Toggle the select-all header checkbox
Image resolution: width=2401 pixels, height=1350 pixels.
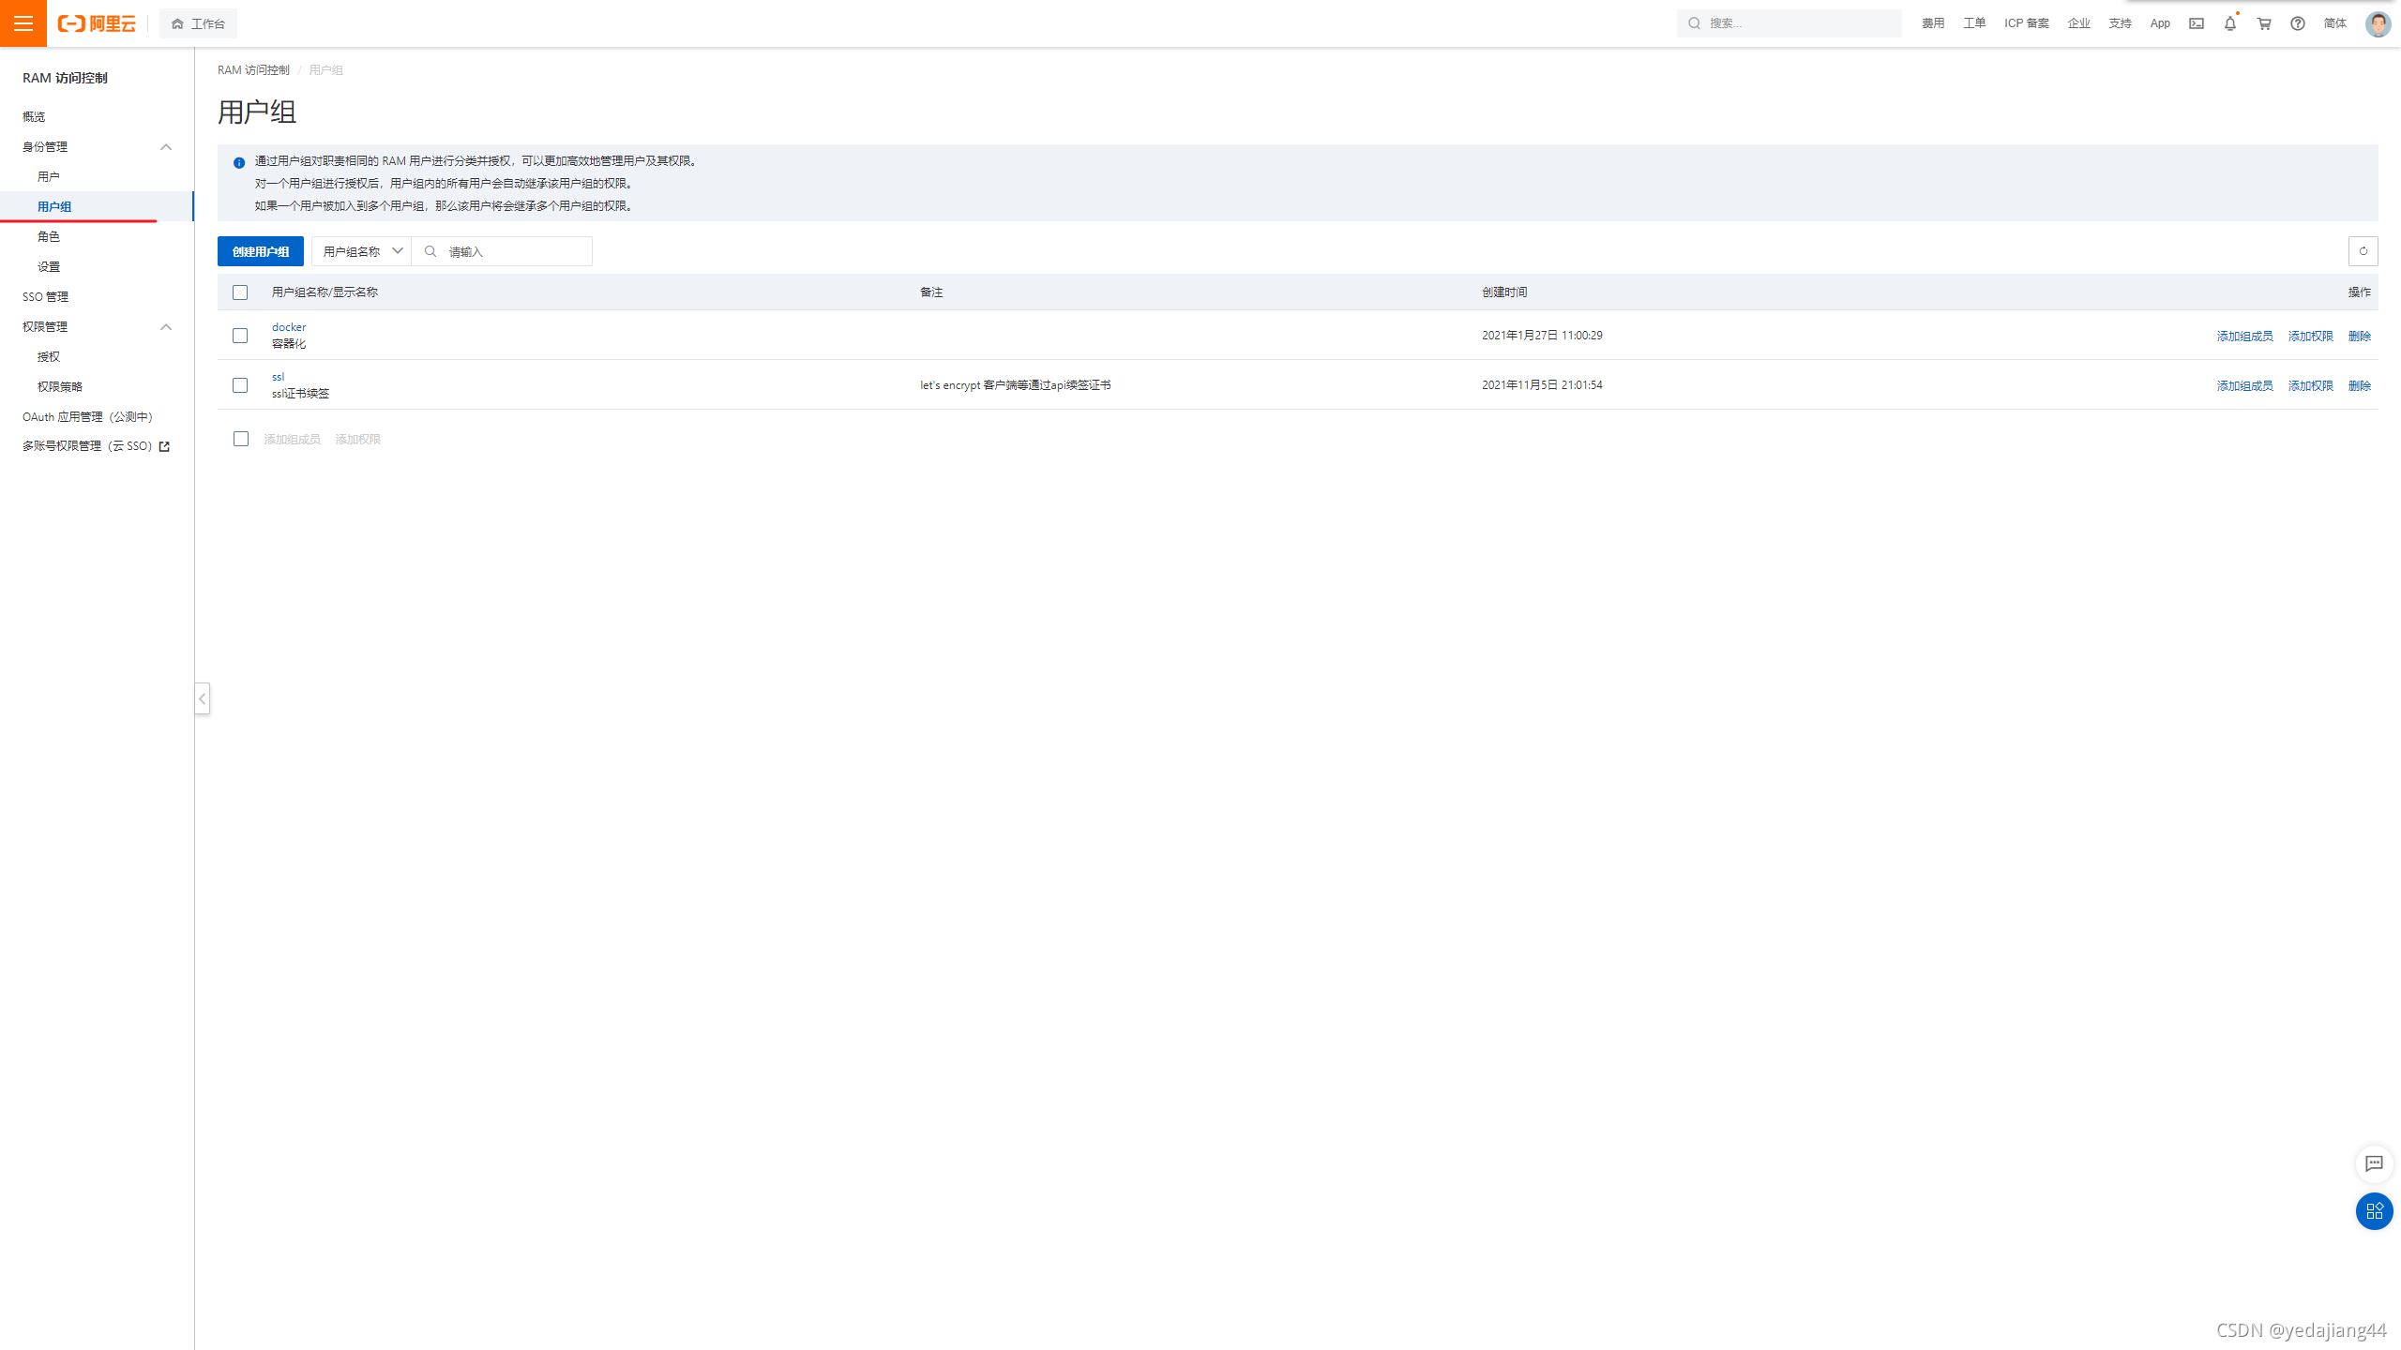point(240,292)
